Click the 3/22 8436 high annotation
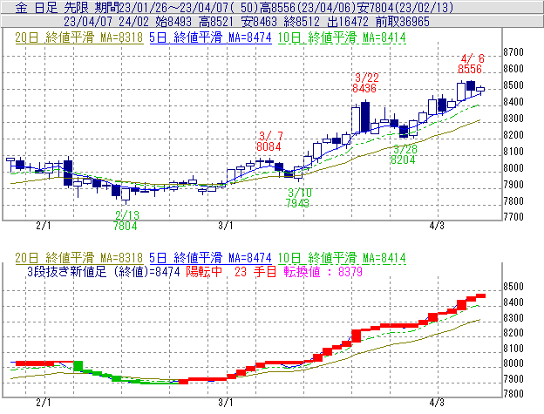This screenshot has width=544, height=414. (x=365, y=83)
